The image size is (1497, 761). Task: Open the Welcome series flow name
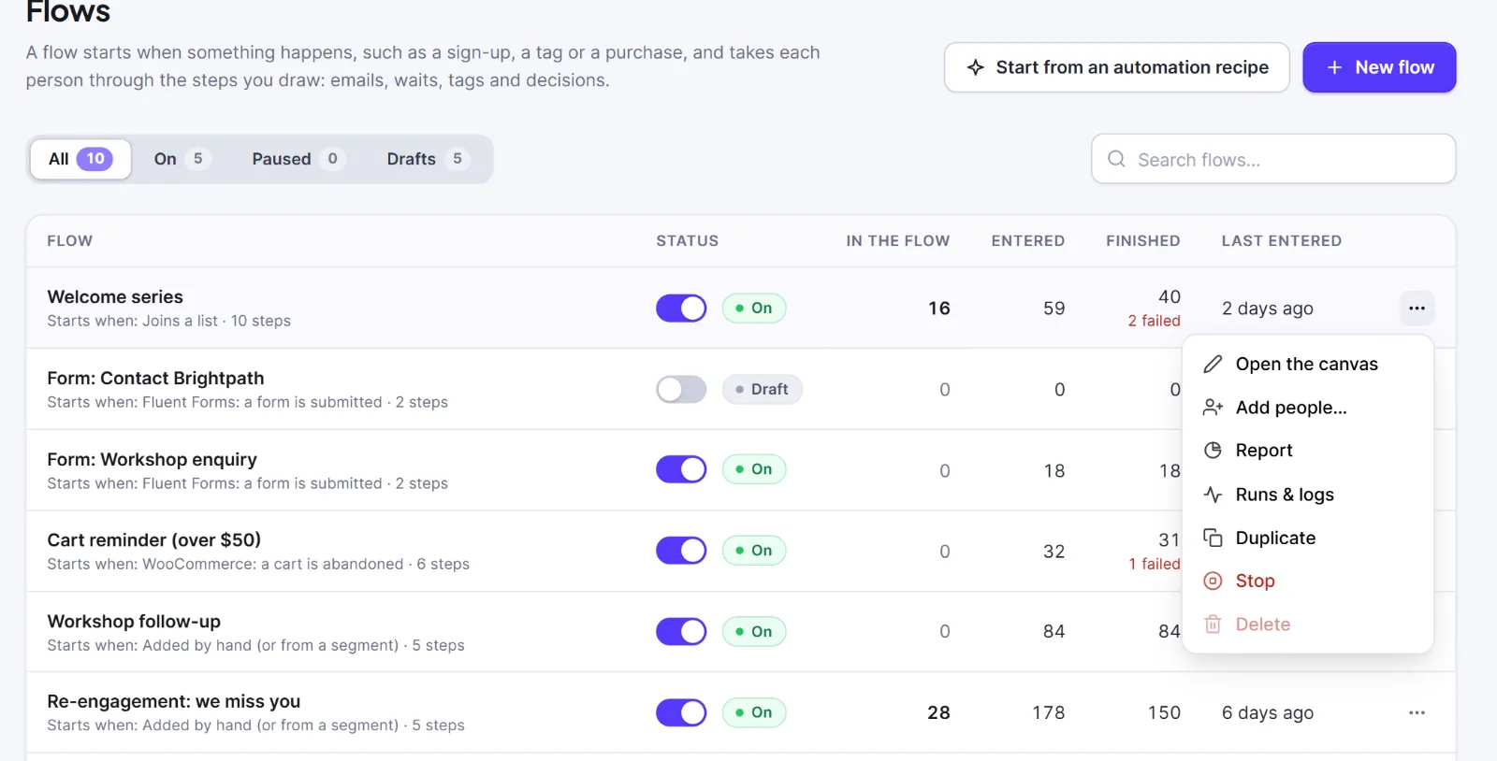click(x=115, y=296)
